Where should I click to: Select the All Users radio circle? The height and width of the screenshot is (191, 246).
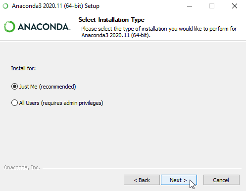pyautogui.click(x=14, y=103)
